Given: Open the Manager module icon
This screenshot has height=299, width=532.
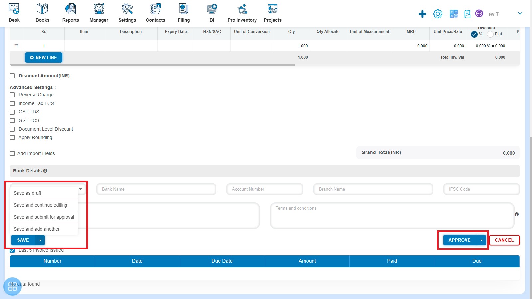Looking at the screenshot, I should 99,9.
